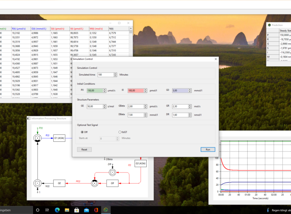Viewport: 291px width, 214px height.
Task: Click the GE block in the diagram
Action: point(59,183)
